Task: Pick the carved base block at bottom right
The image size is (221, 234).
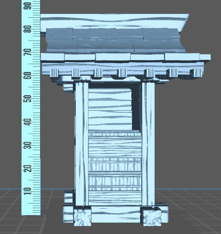Action: 150,217
